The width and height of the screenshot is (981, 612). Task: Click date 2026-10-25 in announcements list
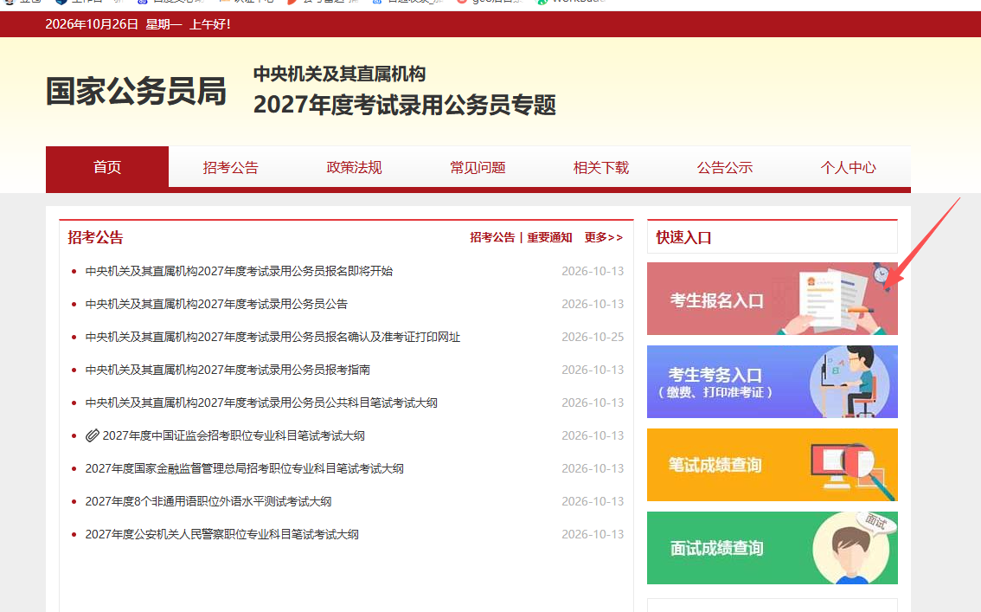tap(593, 337)
